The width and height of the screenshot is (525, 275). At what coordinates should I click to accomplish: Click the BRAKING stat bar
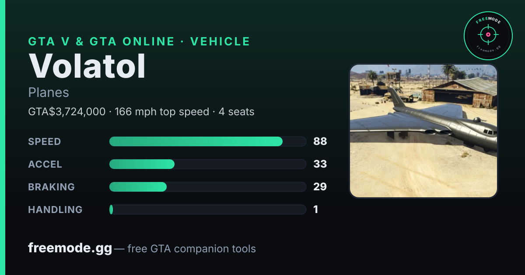coord(207,187)
